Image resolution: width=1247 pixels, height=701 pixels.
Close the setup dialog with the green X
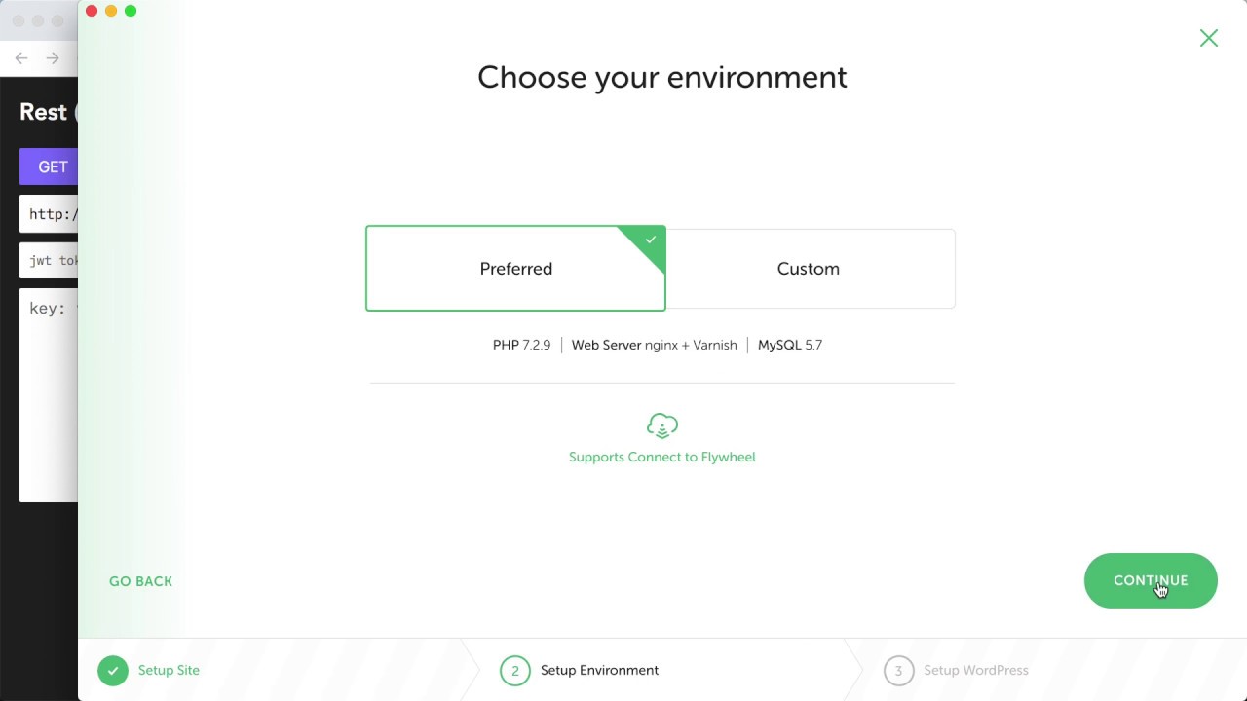click(x=1209, y=38)
